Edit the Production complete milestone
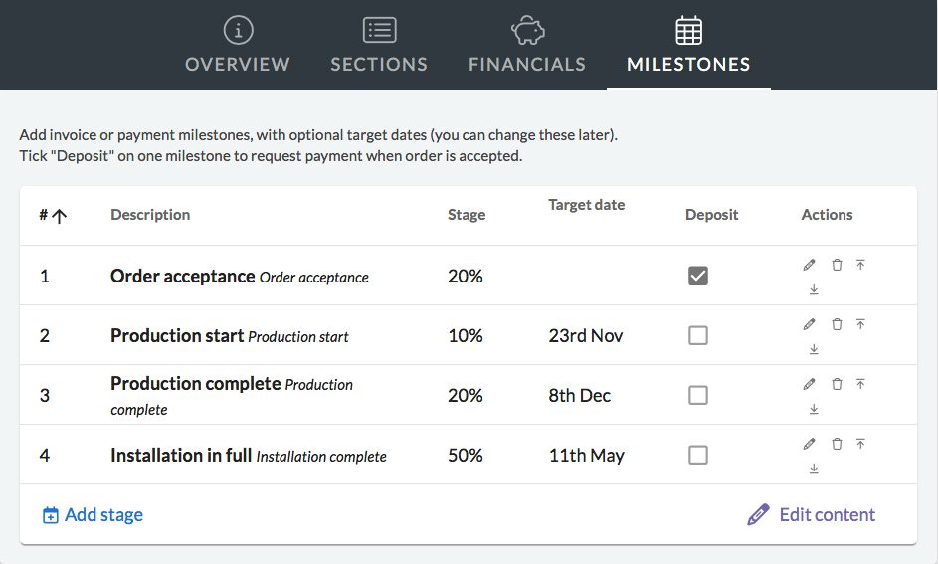This screenshot has width=938, height=564. [809, 384]
